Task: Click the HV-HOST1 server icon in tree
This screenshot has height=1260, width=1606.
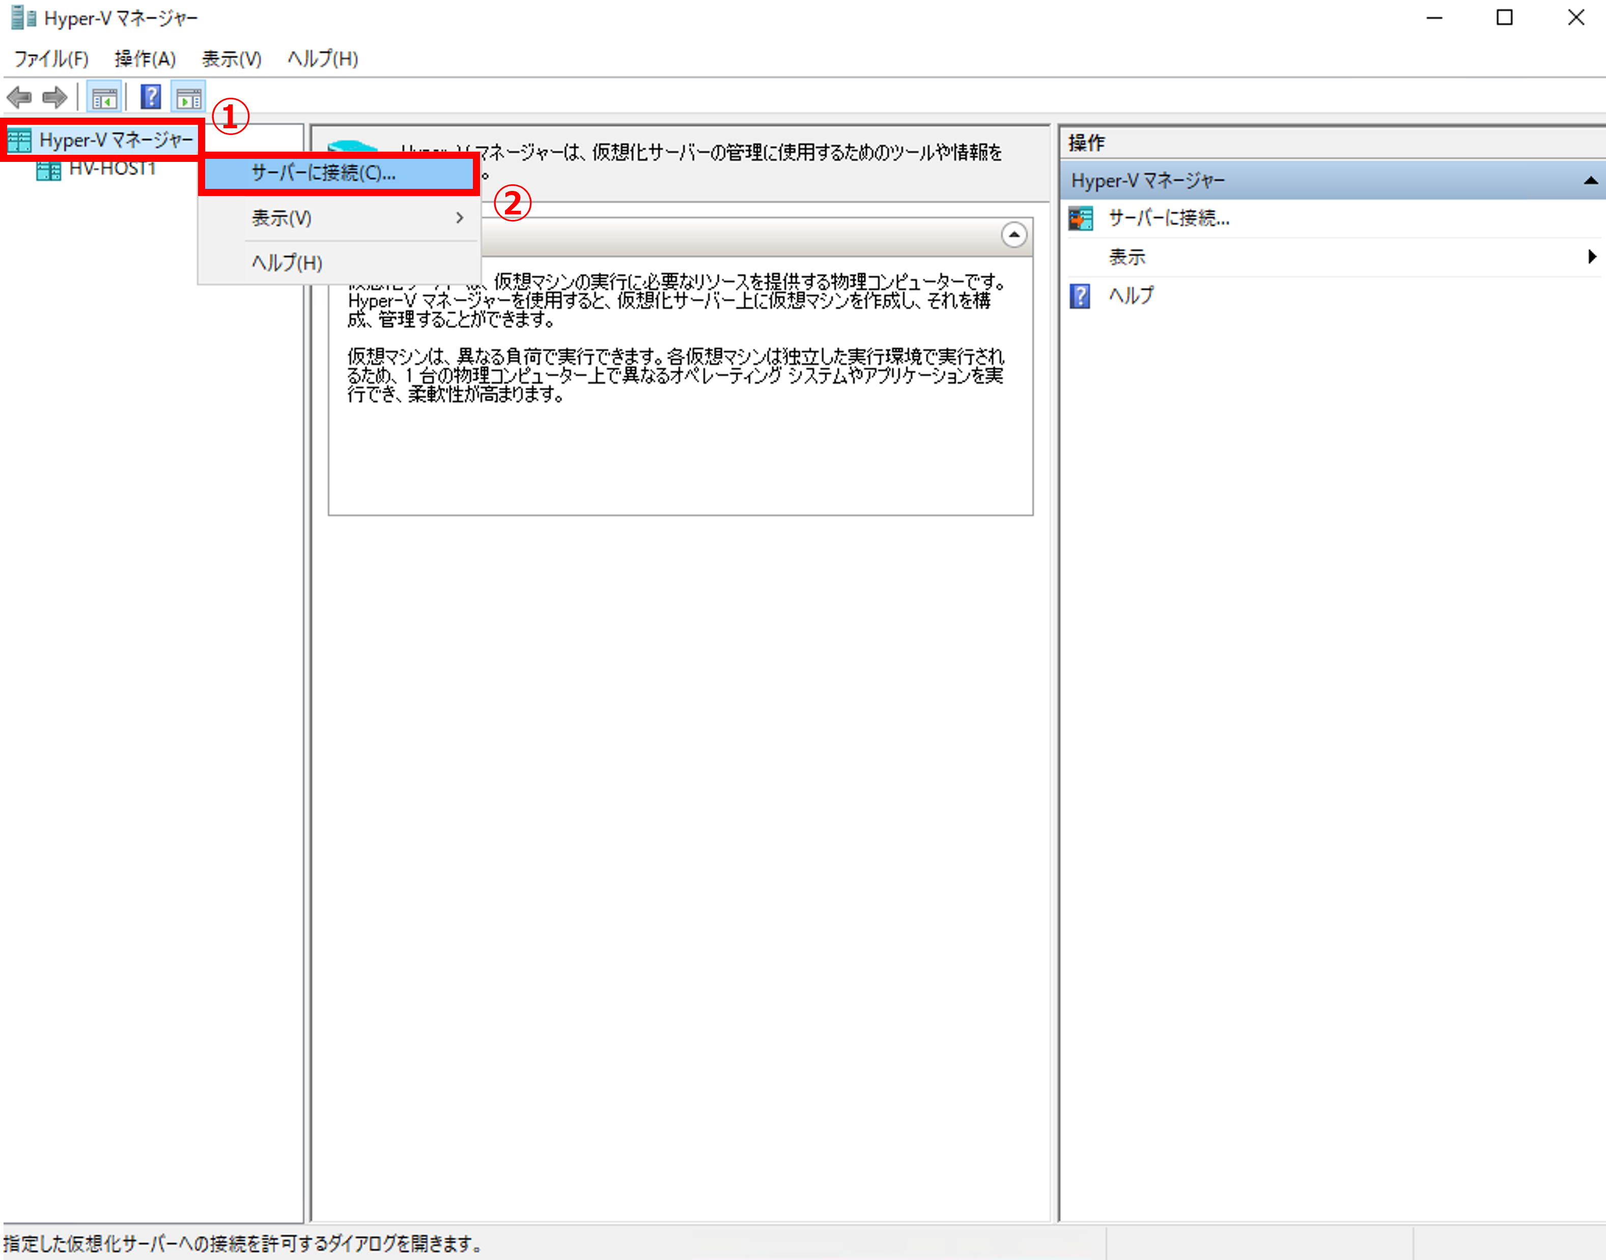Action: click(49, 170)
